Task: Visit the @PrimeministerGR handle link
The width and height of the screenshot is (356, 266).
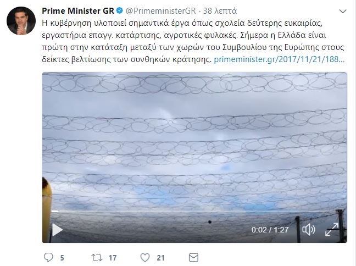Action: click(x=161, y=10)
